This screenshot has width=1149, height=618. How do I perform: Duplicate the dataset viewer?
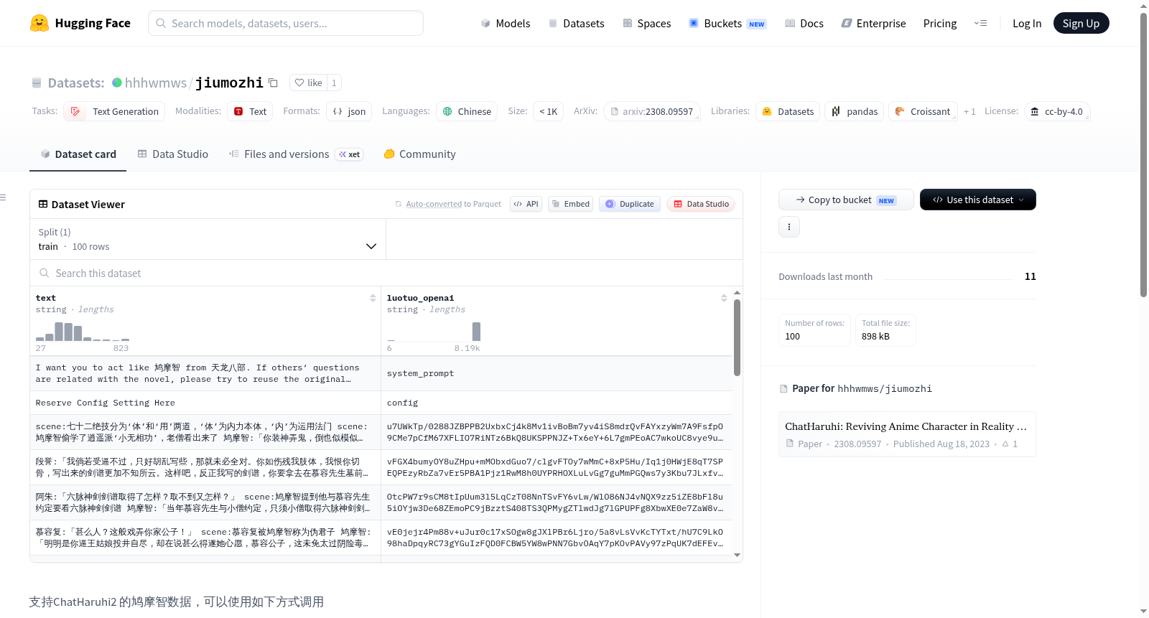pos(630,204)
